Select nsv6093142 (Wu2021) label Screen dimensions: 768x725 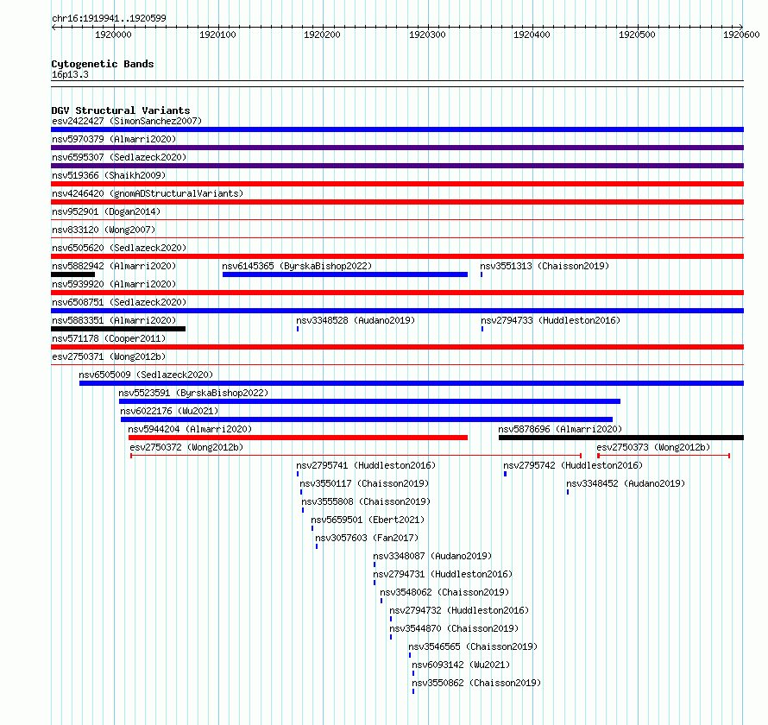coord(461,665)
